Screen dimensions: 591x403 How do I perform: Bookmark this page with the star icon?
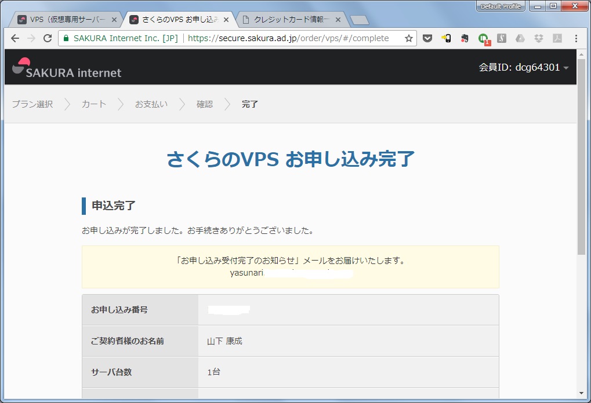408,38
